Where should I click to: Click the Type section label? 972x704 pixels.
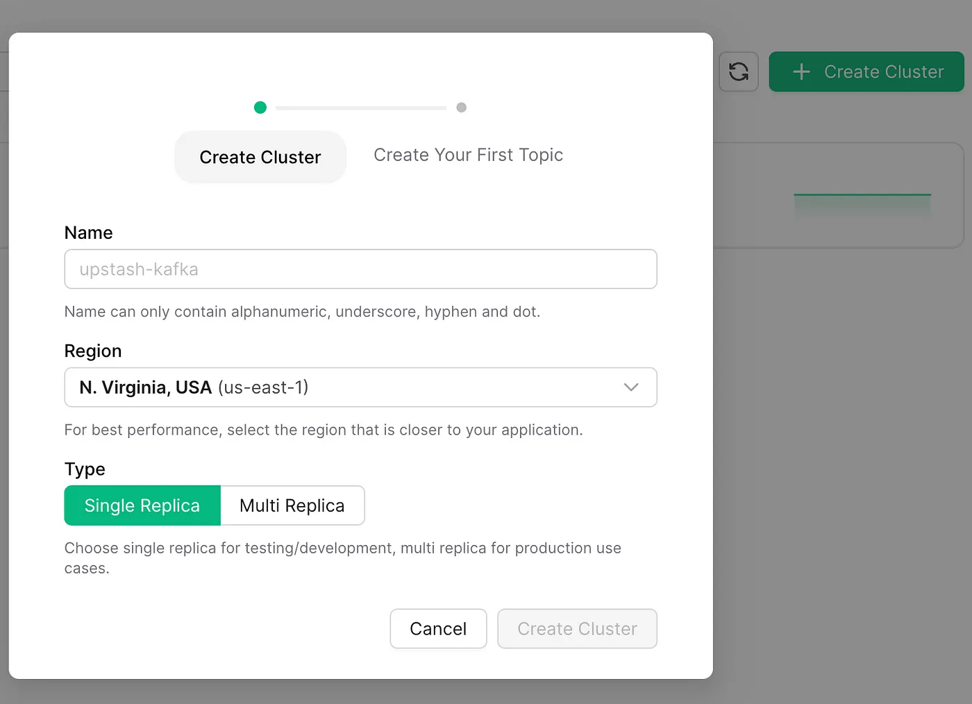[x=85, y=469]
